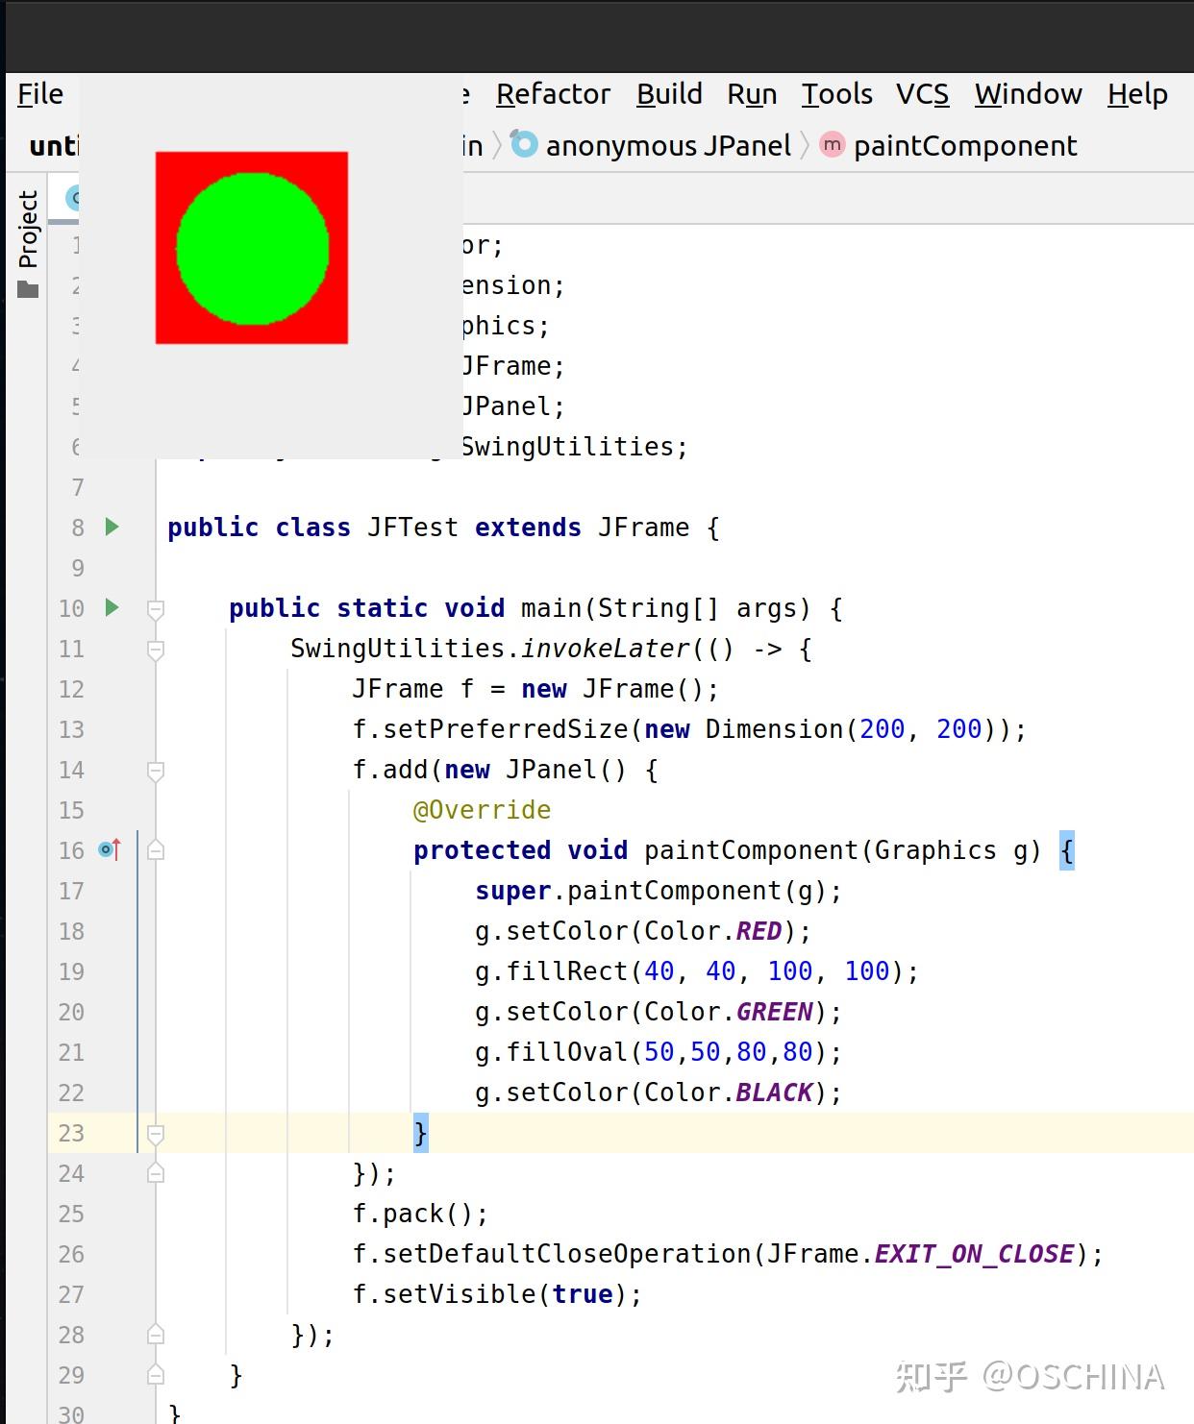Collapse the anonymous JPanel fold at line 14
This screenshot has height=1424, width=1194.
pos(155,770)
